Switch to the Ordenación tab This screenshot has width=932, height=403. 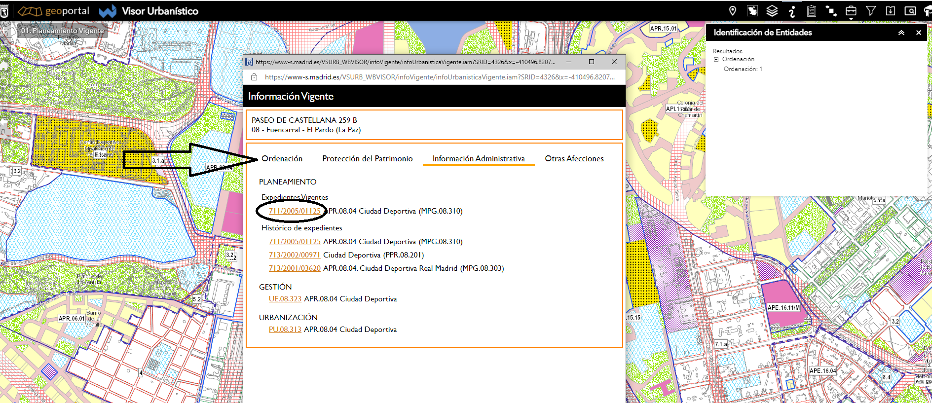pyautogui.click(x=282, y=158)
